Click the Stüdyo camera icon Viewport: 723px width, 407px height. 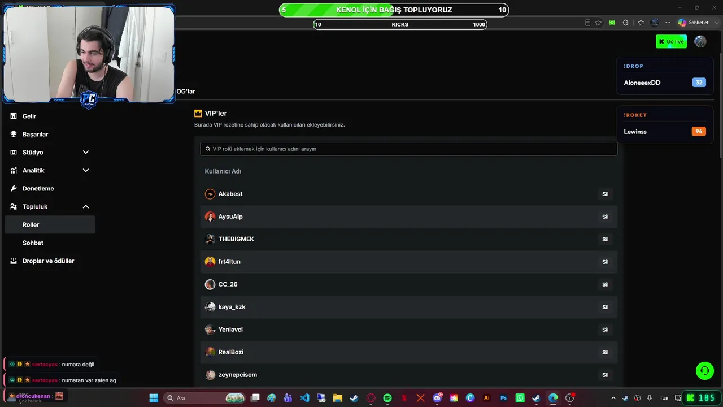pyautogui.click(x=14, y=152)
